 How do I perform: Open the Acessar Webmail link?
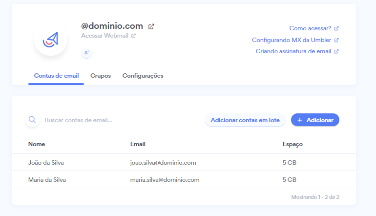pos(104,36)
